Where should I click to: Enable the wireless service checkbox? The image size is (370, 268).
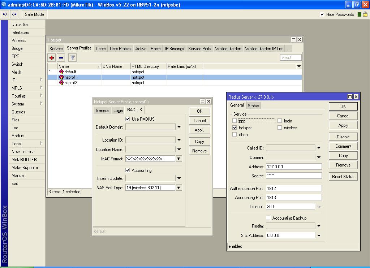pos(280,127)
